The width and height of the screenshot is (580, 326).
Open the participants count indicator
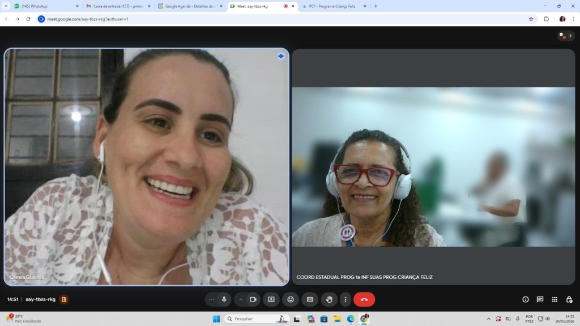coord(566,36)
